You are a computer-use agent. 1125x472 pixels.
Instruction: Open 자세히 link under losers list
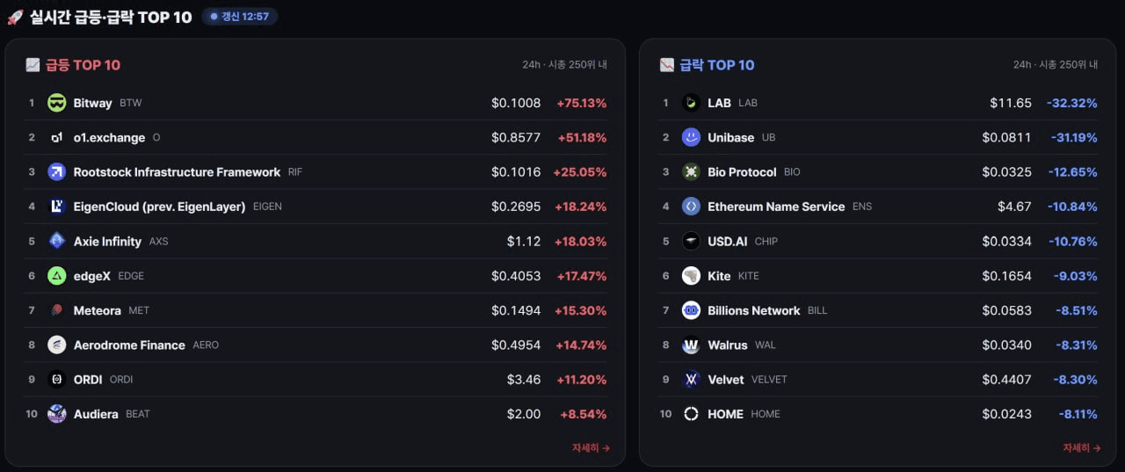tap(1082, 448)
